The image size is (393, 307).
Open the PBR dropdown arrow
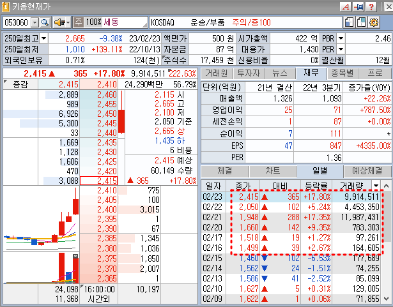(341, 38)
